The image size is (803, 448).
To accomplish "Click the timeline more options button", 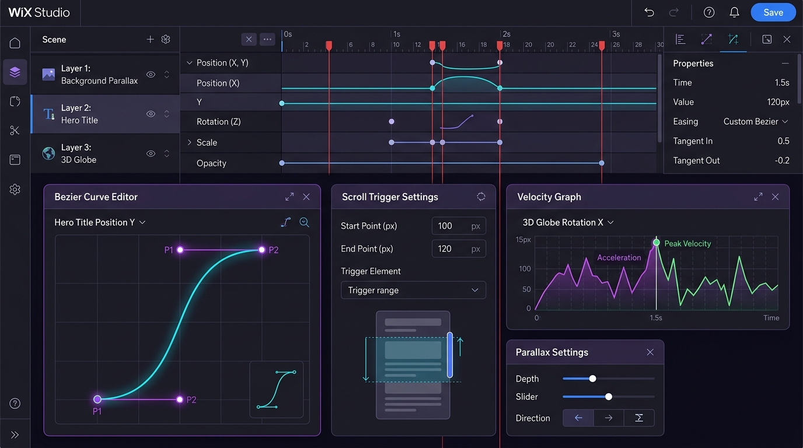I will 267,39.
